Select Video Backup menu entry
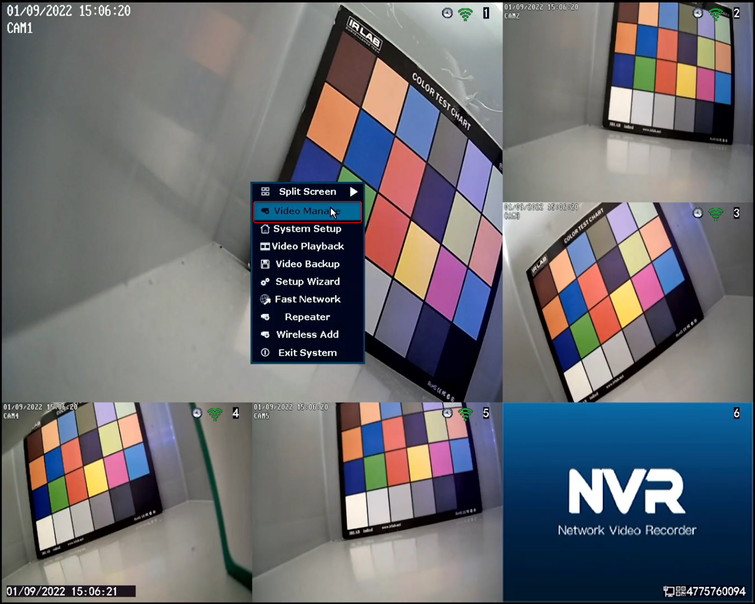This screenshot has width=755, height=604. 308,264
